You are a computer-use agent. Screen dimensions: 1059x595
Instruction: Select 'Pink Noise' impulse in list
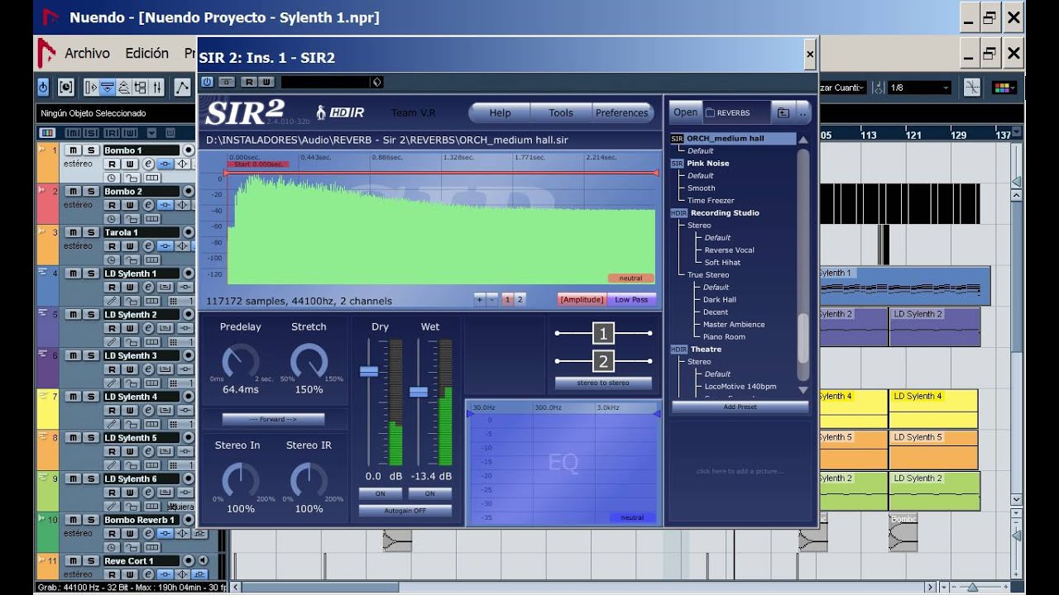(x=707, y=164)
